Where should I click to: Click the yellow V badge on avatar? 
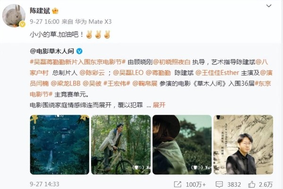(22, 24)
